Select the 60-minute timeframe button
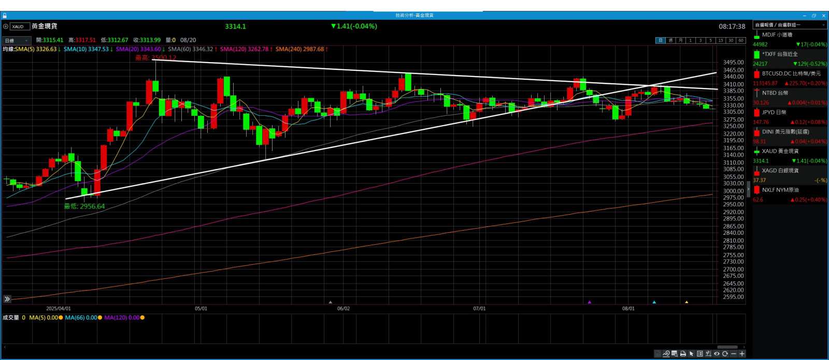 [740, 40]
